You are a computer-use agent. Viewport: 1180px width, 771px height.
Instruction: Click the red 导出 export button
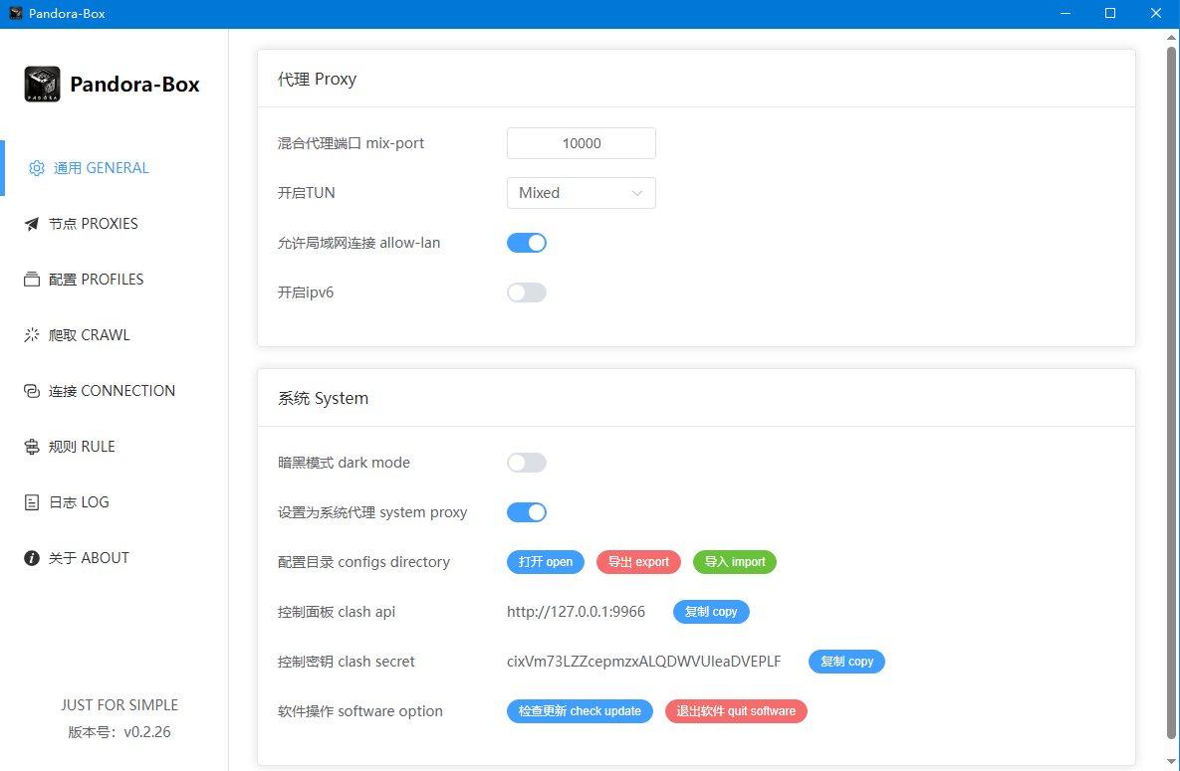[x=638, y=562]
